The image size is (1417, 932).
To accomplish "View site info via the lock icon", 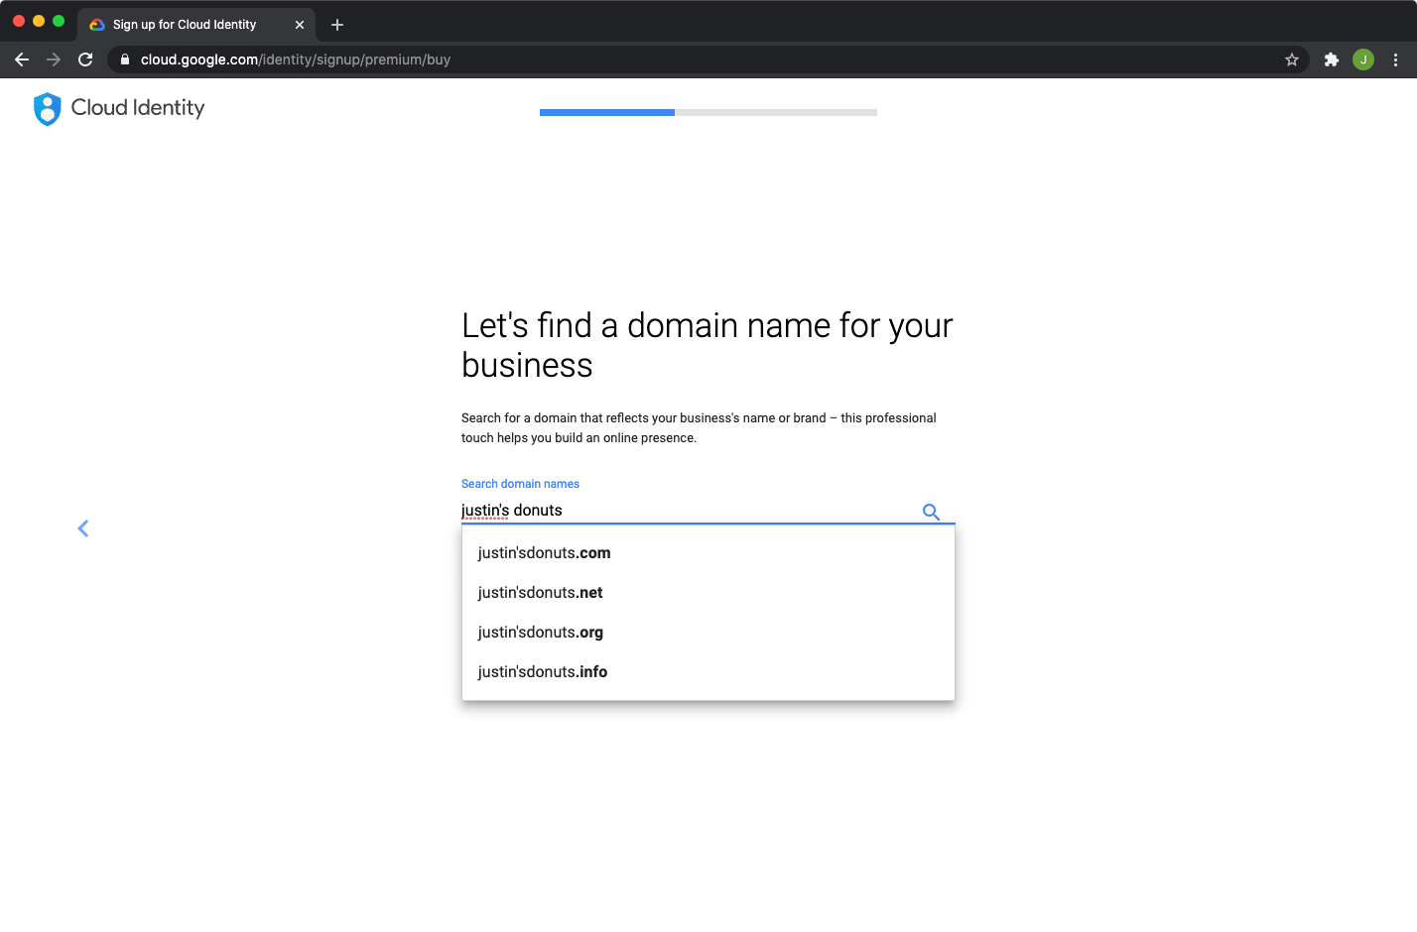I will [125, 59].
